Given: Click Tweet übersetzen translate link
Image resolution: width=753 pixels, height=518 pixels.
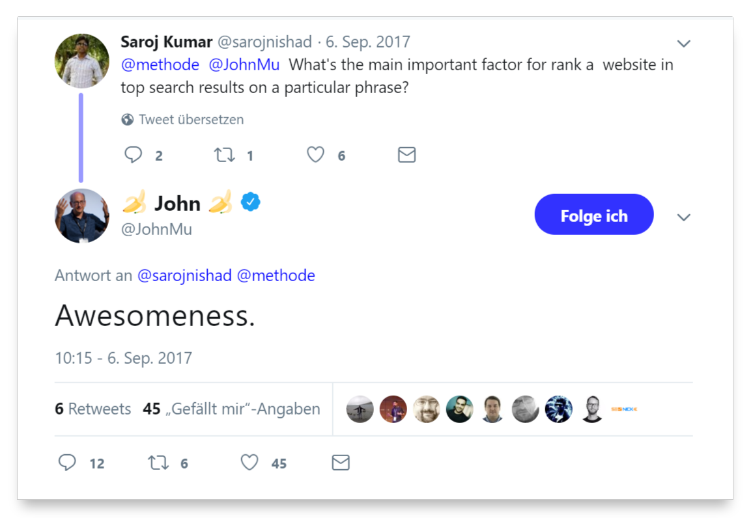Looking at the screenshot, I should coord(191,120).
